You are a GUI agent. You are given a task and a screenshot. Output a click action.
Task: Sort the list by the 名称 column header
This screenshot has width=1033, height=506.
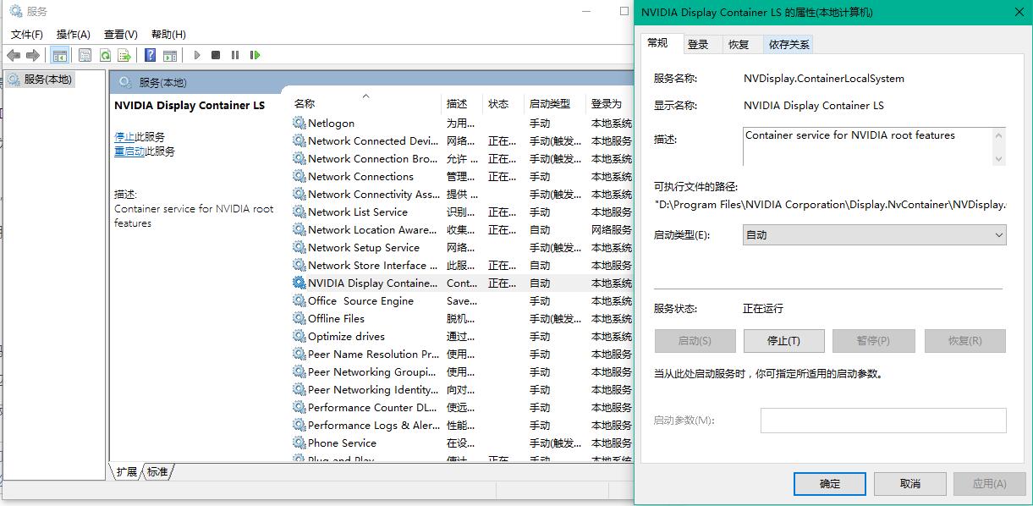pos(305,104)
